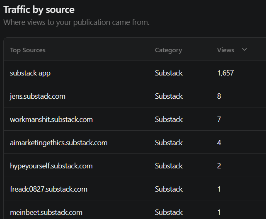Image resolution: width=266 pixels, height=219 pixels.
Task: Click the 4 views value for aimarketingethics
Action: click(x=219, y=143)
